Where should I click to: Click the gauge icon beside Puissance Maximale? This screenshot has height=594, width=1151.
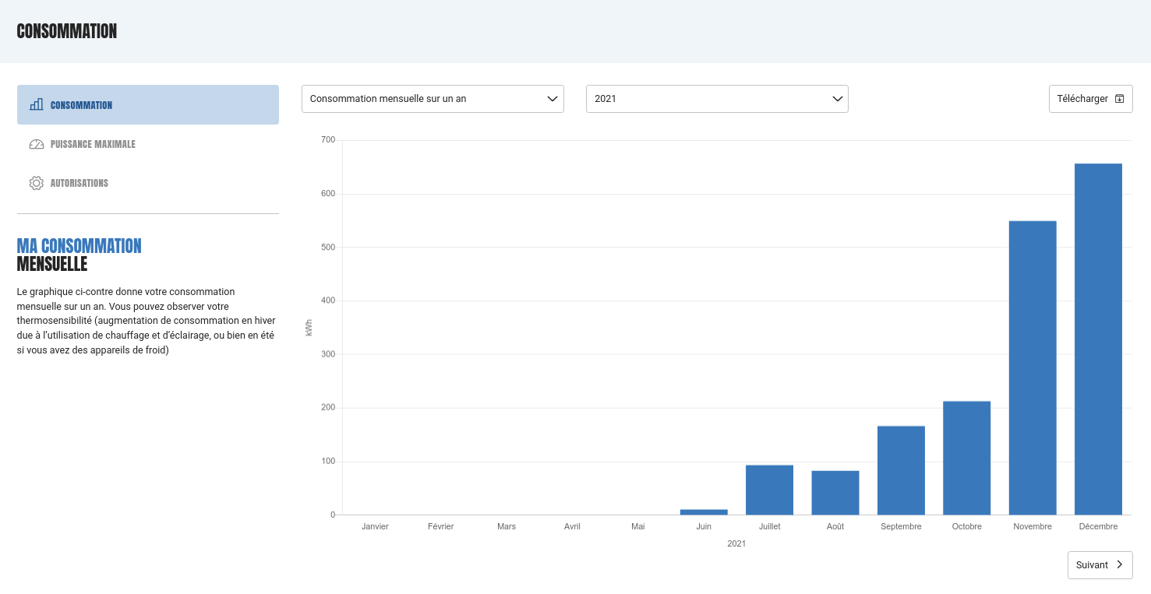[x=36, y=144]
